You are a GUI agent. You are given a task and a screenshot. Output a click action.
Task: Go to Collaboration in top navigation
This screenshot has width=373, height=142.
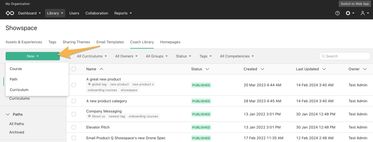pos(97,13)
